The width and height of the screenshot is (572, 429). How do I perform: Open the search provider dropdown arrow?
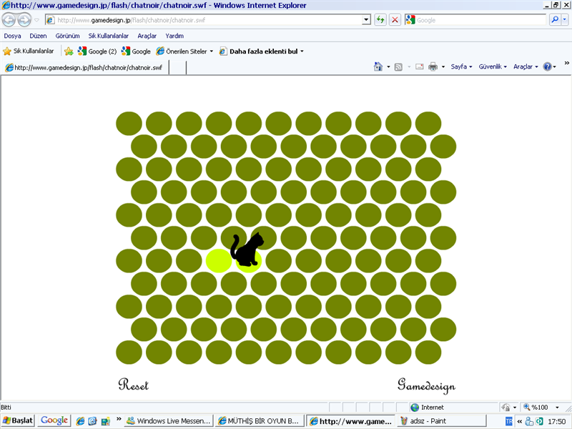click(x=564, y=20)
